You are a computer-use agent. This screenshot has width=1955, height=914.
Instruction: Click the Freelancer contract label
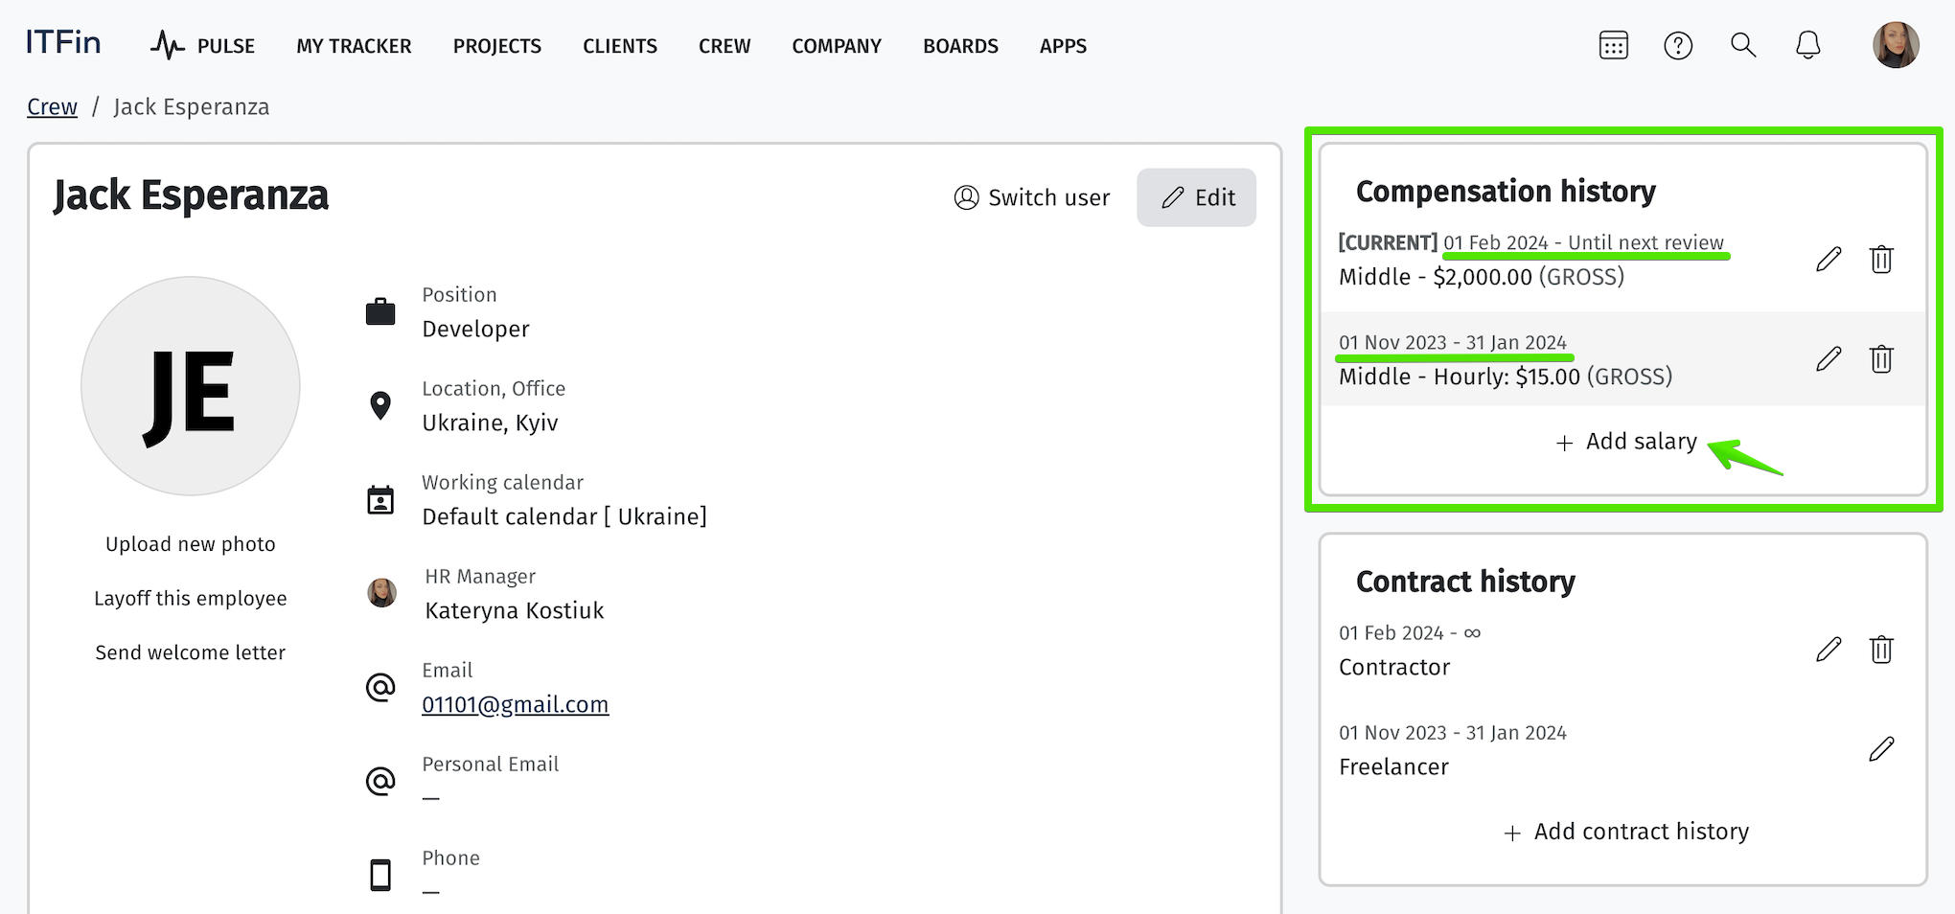click(x=1393, y=766)
